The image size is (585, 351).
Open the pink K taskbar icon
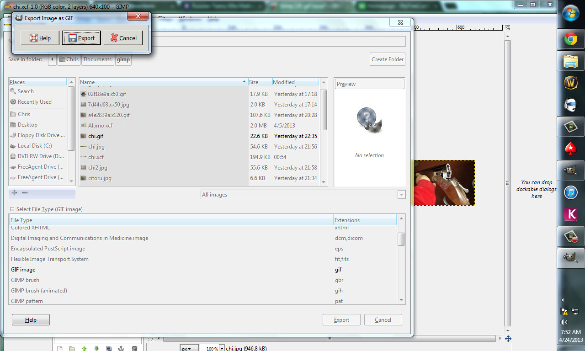[571, 214]
